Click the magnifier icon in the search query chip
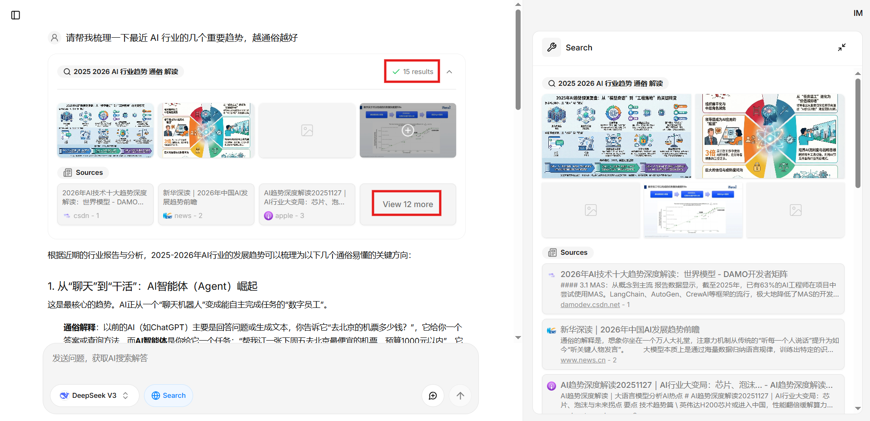This screenshot has height=421, width=870. coord(67,72)
